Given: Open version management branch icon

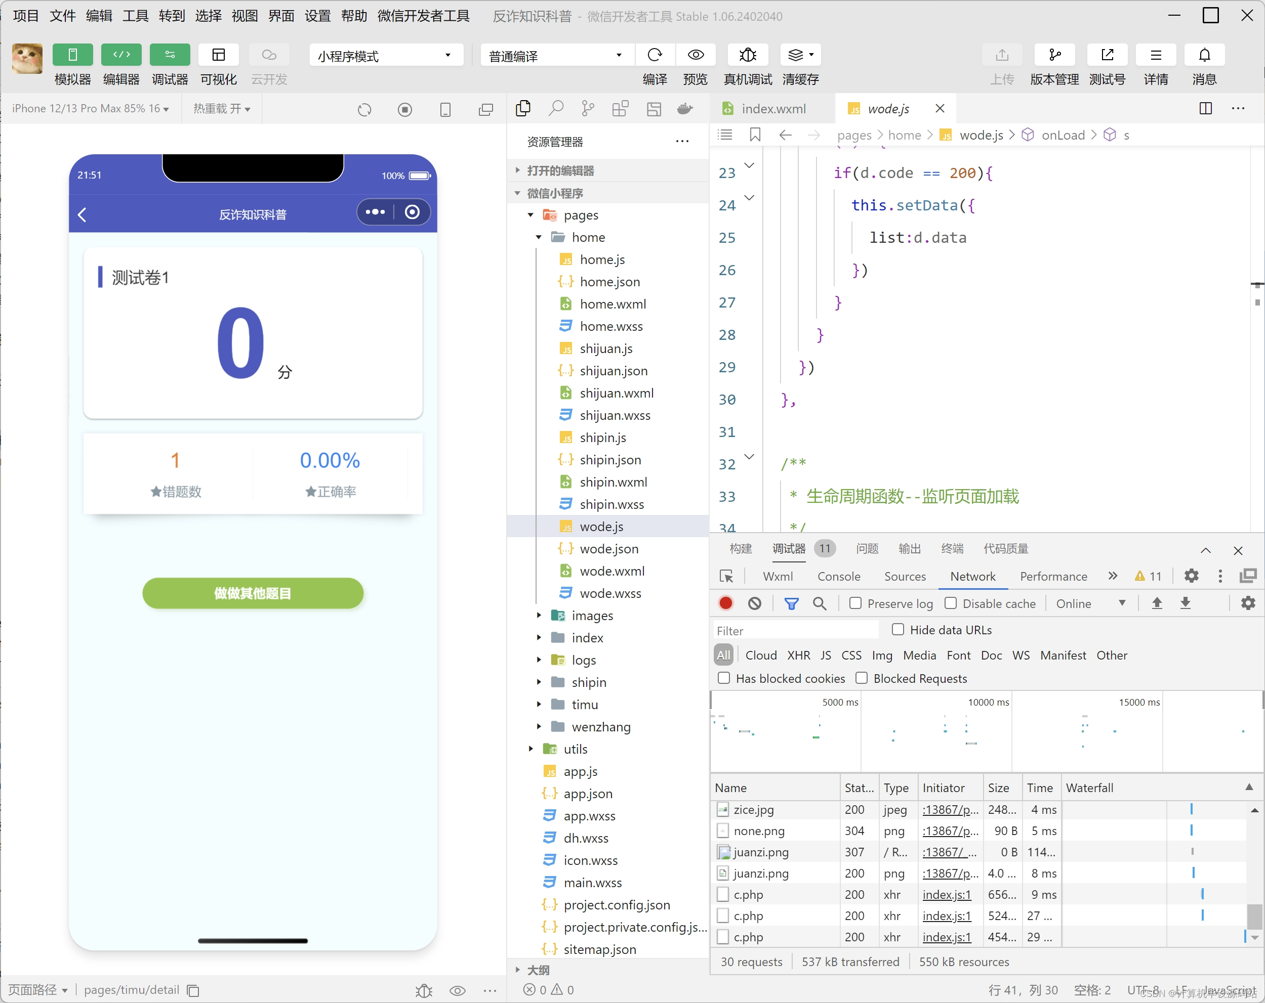Looking at the screenshot, I should tap(1054, 55).
